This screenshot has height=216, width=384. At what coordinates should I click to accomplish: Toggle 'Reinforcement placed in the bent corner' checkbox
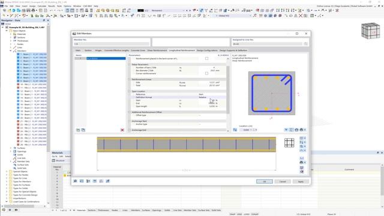(x=206, y=59)
